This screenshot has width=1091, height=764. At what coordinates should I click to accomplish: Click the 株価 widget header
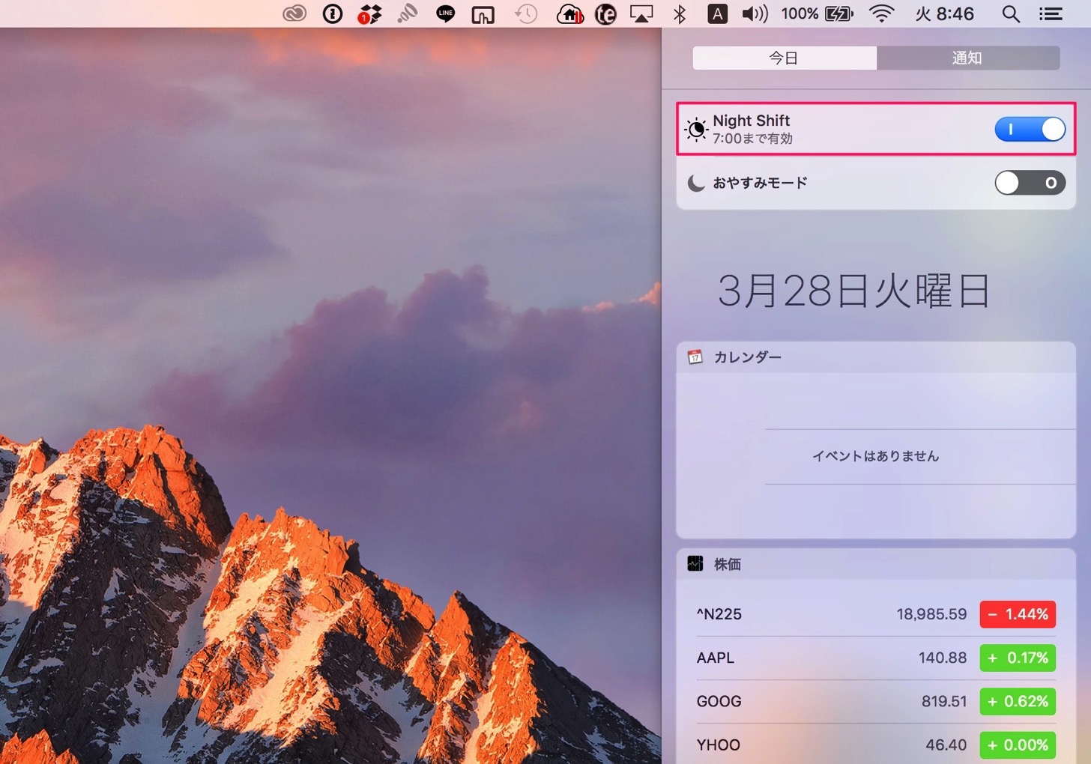(x=876, y=564)
